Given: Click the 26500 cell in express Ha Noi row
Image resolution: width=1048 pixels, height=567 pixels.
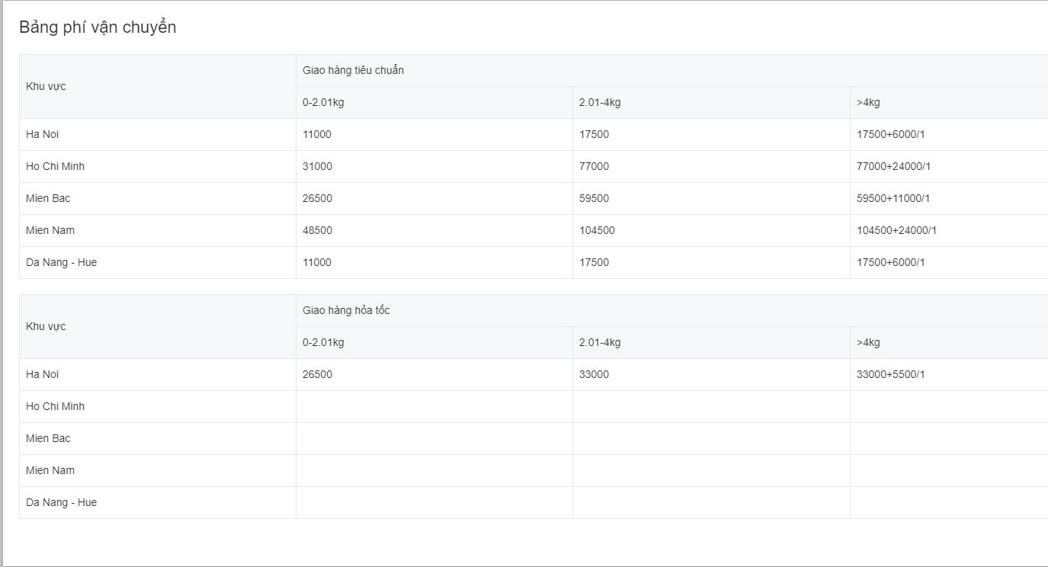Looking at the screenshot, I should pos(317,374).
